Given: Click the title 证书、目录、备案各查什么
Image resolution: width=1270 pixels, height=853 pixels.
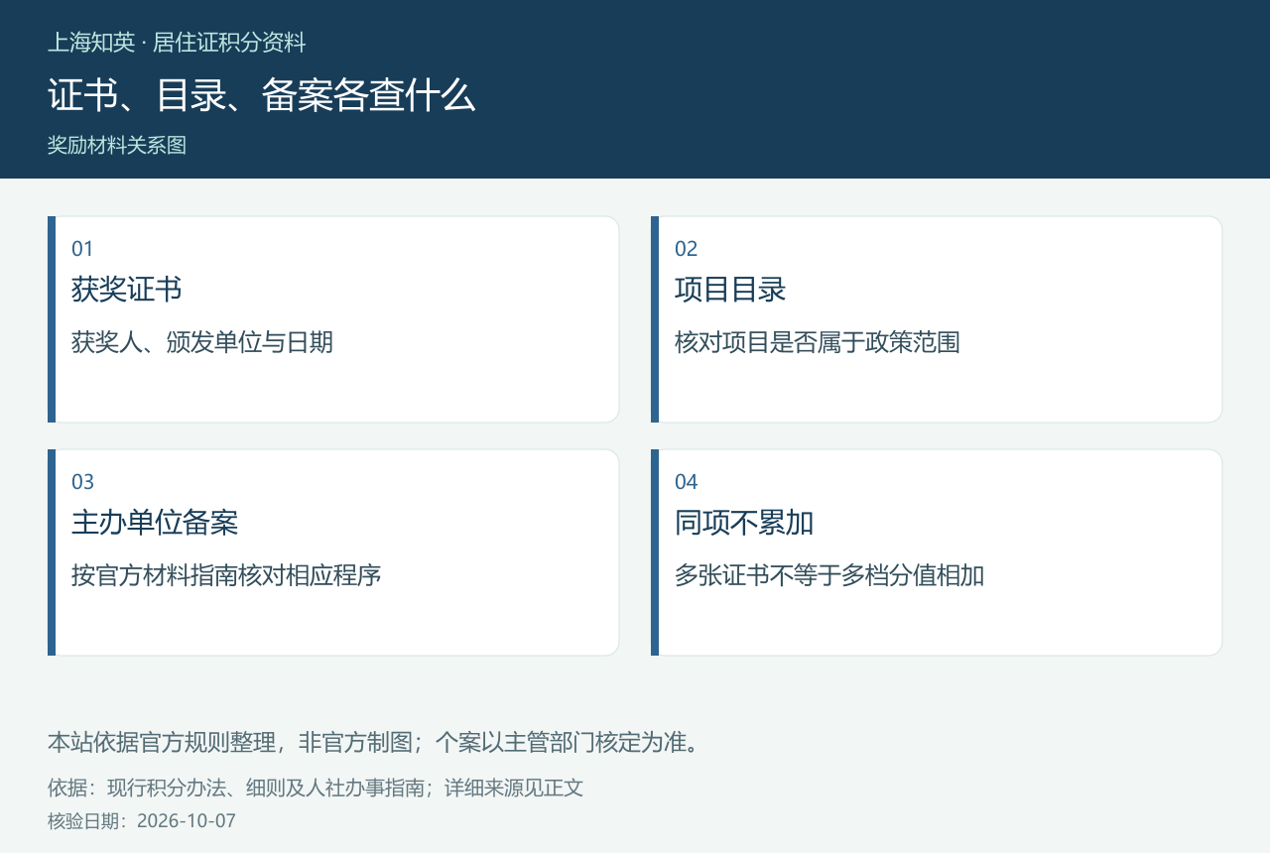Looking at the screenshot, I should [262, 95].
